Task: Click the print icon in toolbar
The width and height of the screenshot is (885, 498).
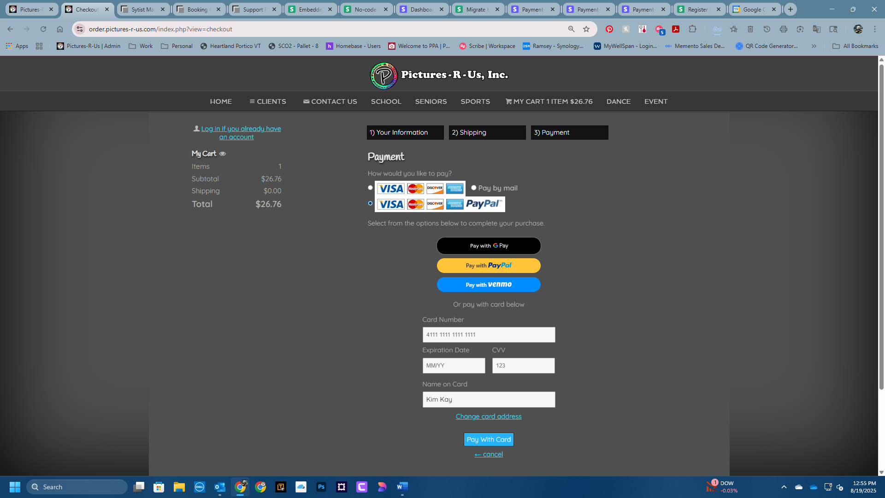Action: click(784, 29)
